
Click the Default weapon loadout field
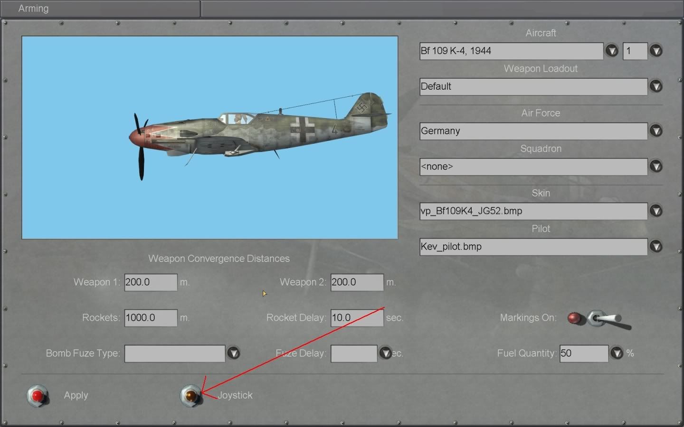click(x=533, y=86)
